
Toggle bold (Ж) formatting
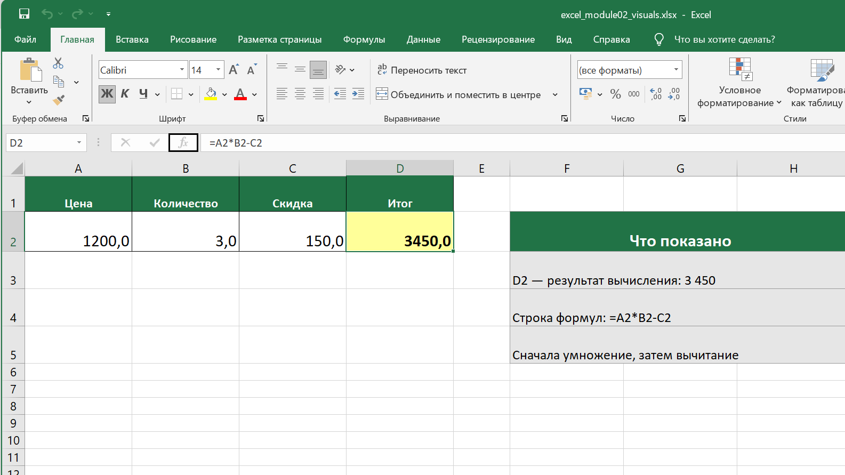pyautogui.click(x=107, y=94)
